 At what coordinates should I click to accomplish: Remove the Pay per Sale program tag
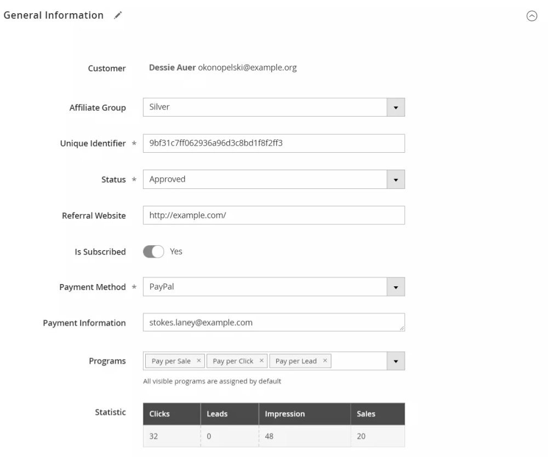pos(199,361)
